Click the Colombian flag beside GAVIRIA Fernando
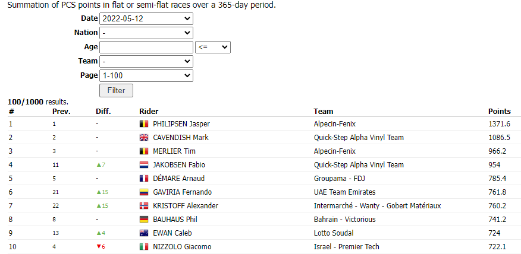 (143, 192)
